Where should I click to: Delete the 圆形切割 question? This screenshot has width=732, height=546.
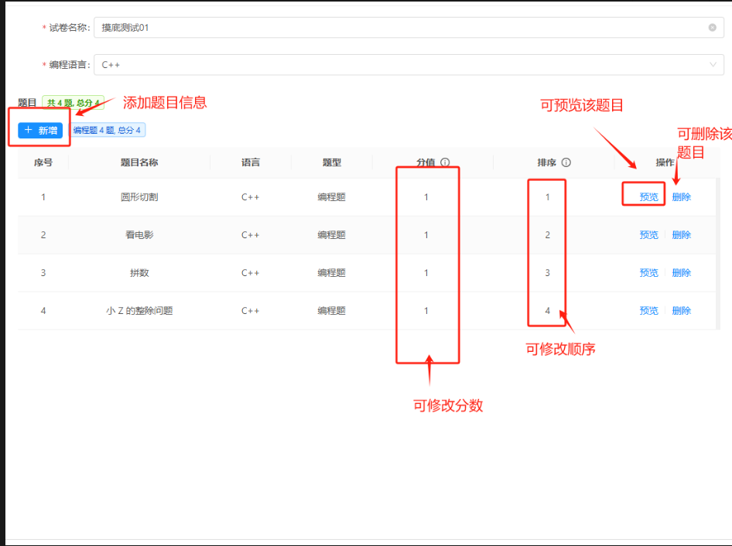pyautogui.click(x=681, y=197)
